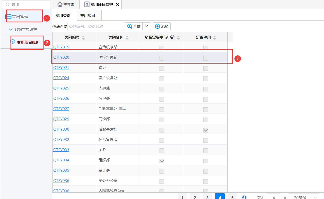This screenshot has height=199, width=324.
Task: Click the 费用项目维护 tab page icon
Action: pos(87,5)
